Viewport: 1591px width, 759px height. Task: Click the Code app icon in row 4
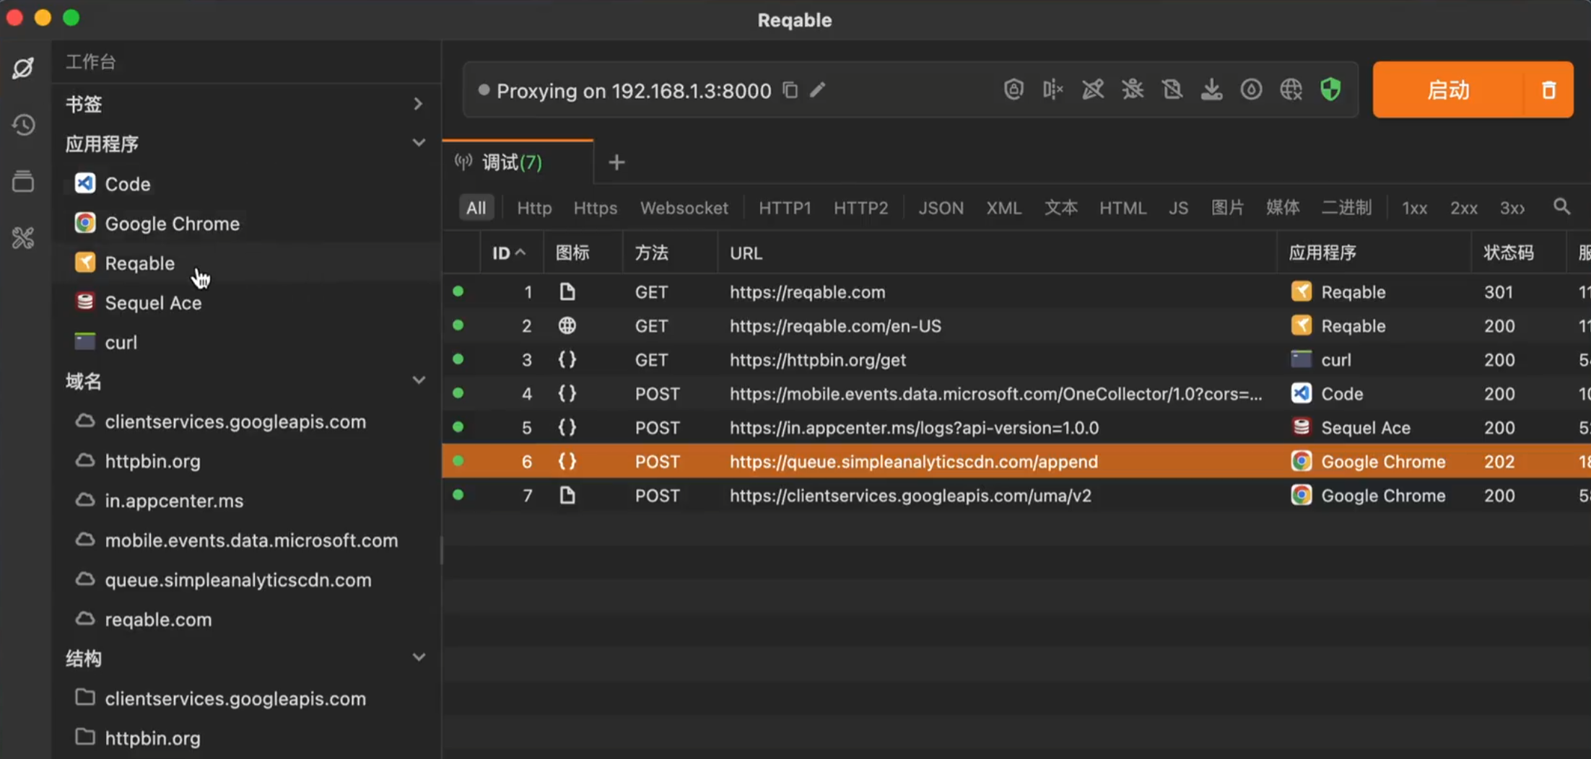point(1301,393)
